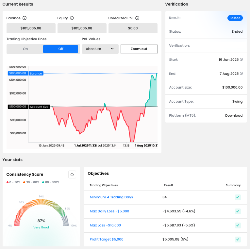
Task: Set Trading Objective Lines to Off
Action: point(60,49)
